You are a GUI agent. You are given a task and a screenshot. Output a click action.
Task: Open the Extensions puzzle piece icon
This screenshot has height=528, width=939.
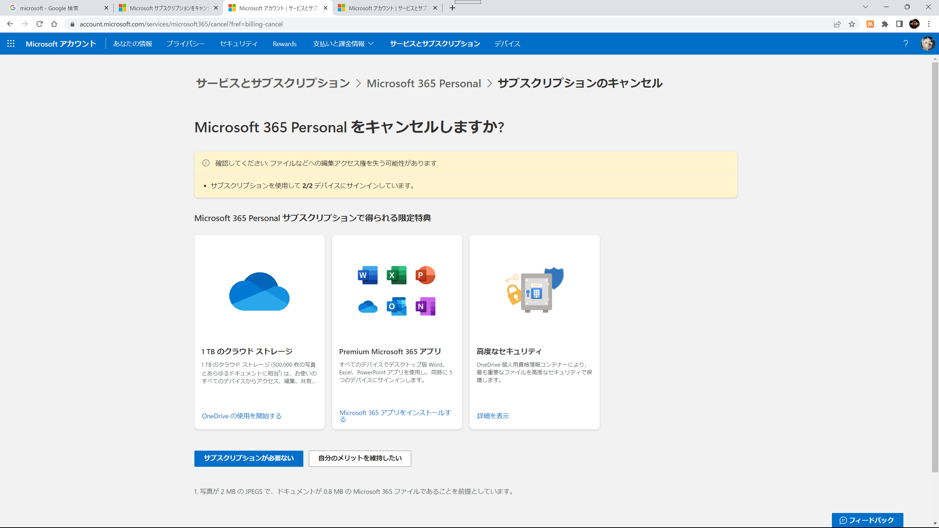click(885, 24)
